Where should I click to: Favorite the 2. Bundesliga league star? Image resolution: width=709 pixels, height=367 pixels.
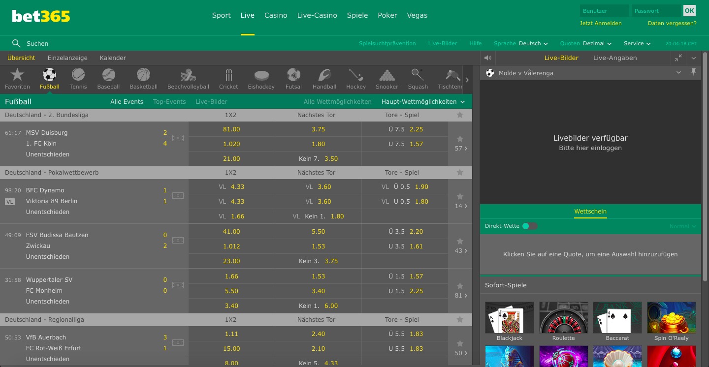(460, 115)
